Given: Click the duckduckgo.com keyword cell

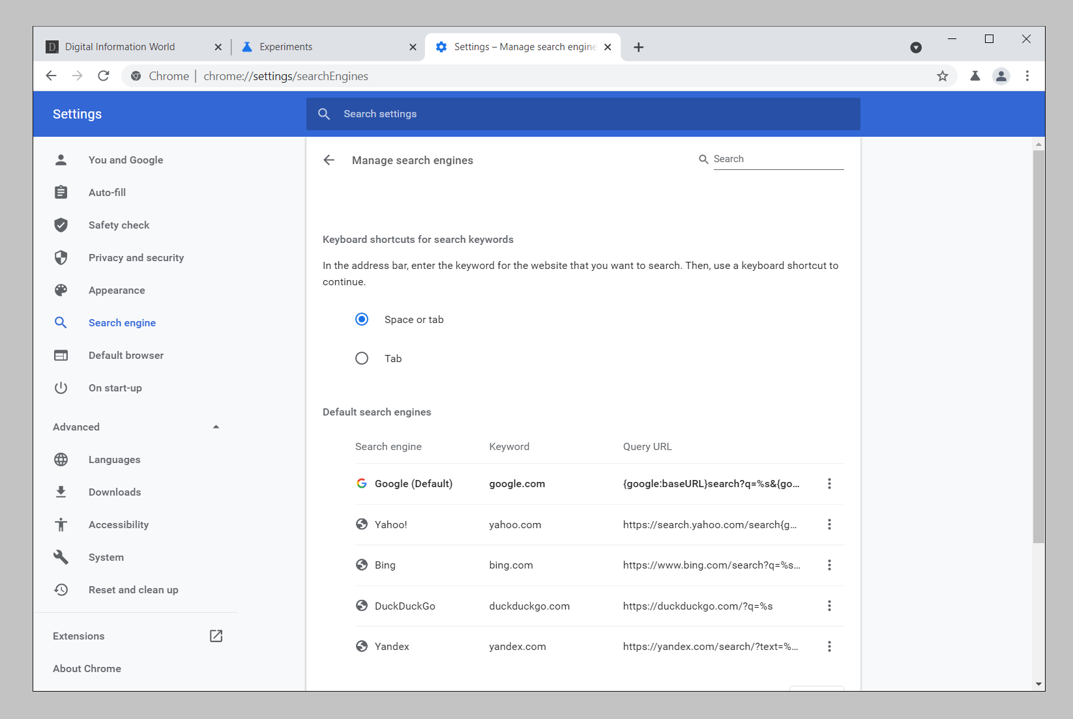Looking at the screenshot, I should 529,606.
